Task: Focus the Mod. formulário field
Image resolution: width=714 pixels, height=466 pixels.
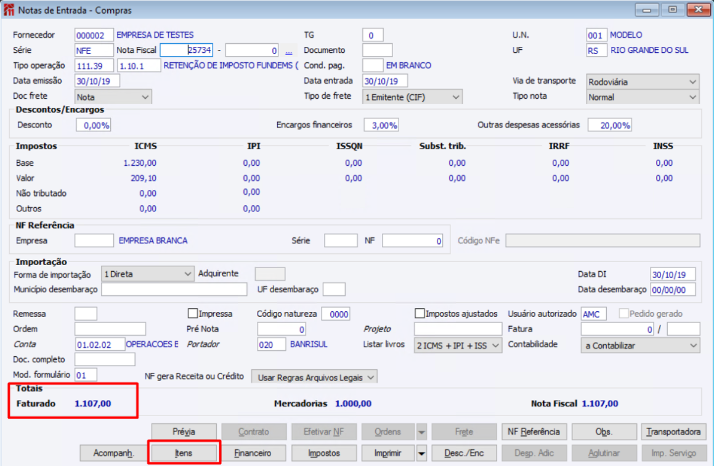Action: [x=86, y=375]
